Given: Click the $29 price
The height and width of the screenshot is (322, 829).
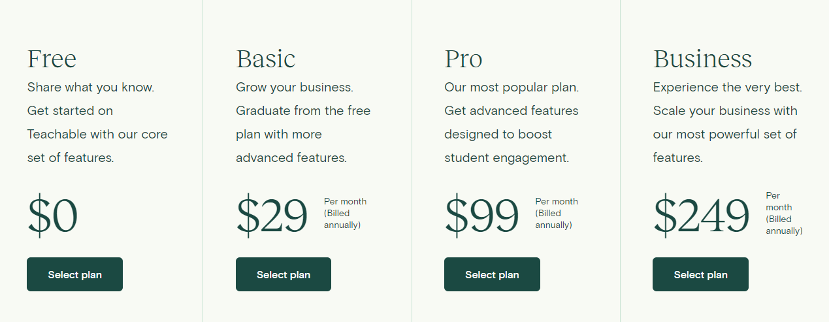Looking at the screenshot, I should (x=272, y=216).
